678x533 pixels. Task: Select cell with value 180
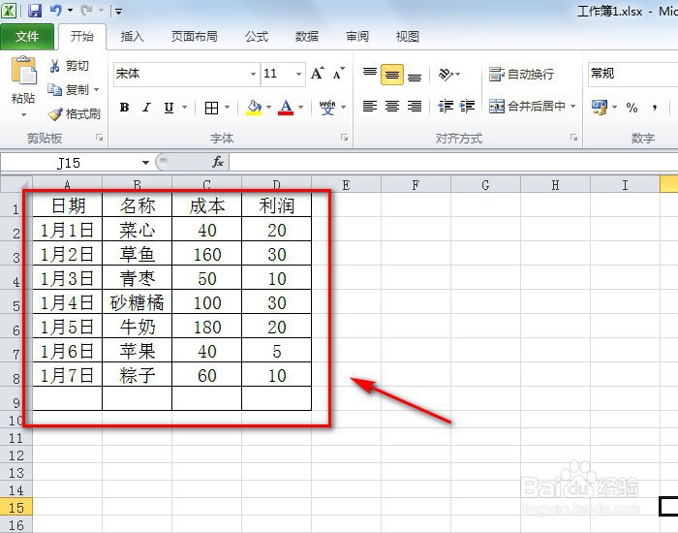[206, 327]
